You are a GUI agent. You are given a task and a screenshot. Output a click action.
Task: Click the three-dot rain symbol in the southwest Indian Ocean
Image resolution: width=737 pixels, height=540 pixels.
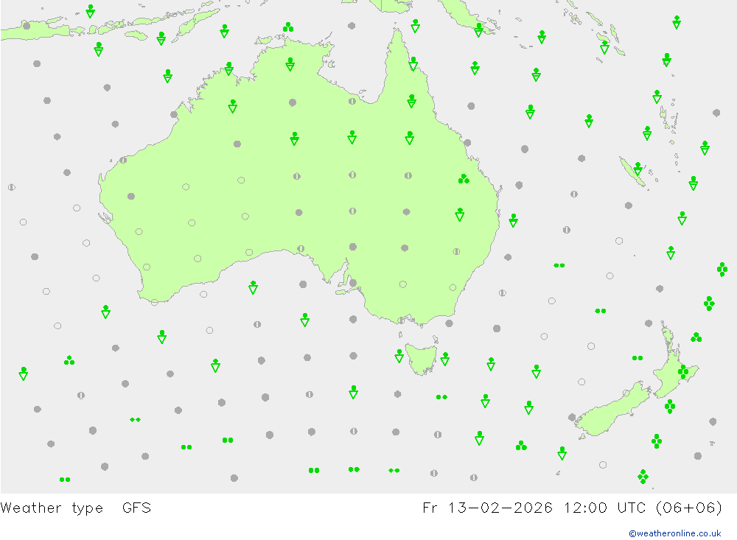click(69, 360)
